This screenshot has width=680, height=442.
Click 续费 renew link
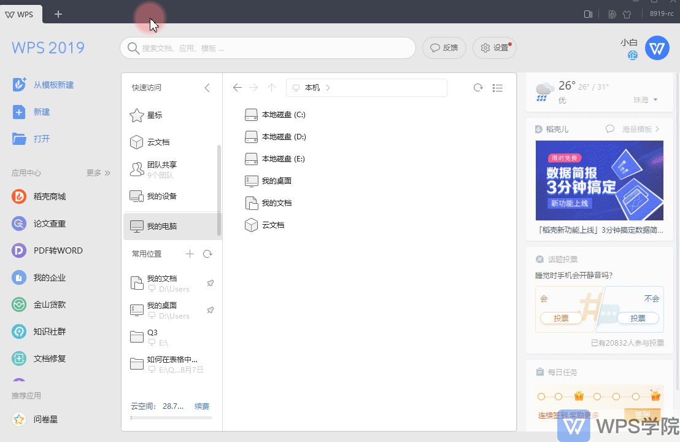[x=202, y=406]
